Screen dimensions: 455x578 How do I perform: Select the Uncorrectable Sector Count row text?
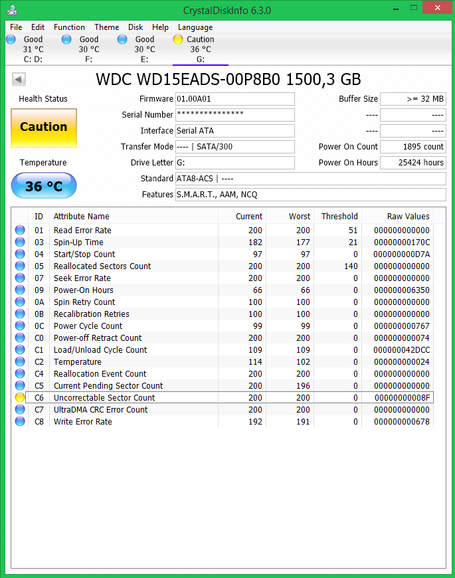click(104, 398)
